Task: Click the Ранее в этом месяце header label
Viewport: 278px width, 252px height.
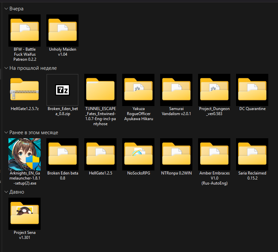Action: (x=34, y=133)
